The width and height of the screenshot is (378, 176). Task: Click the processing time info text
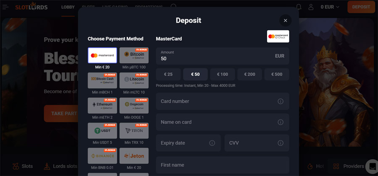pos(195,85)
